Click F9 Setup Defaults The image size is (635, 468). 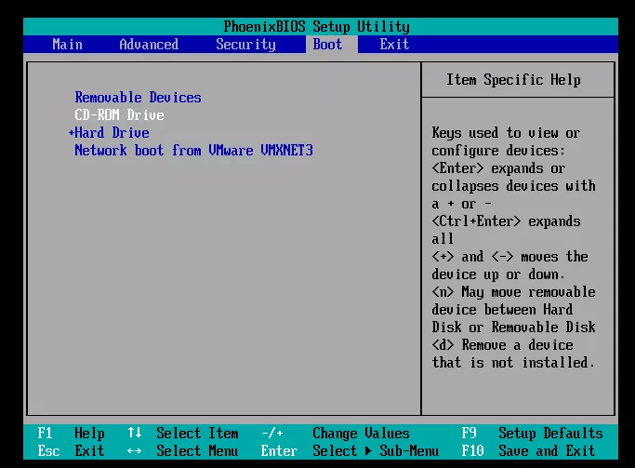pyautogui.click(x=532, y=434)
